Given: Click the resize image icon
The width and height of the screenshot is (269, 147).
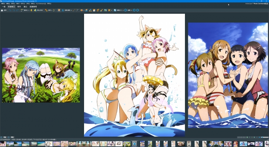Looking at the screenshot, I should tap(115, 10).
